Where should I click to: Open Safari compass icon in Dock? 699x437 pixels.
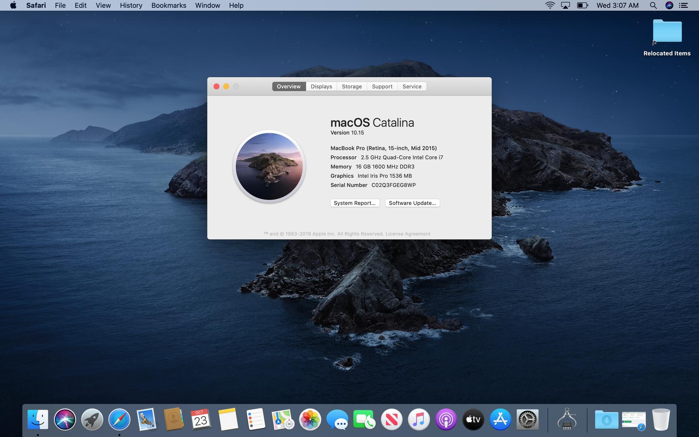[119, 419]
